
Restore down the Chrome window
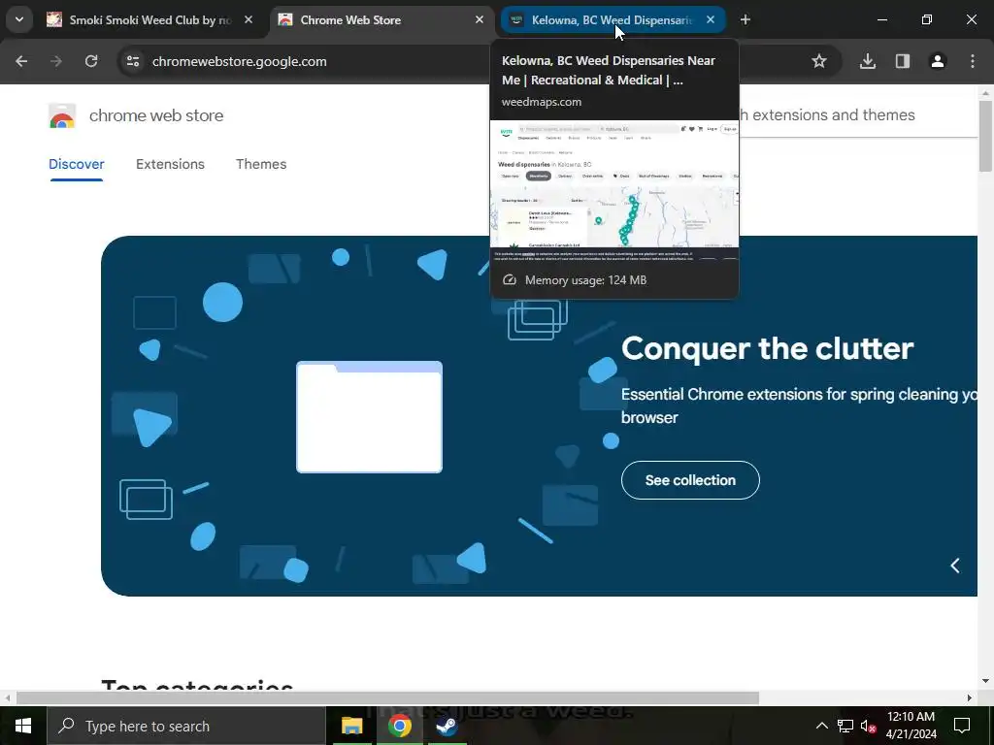[x=927, y=19]
